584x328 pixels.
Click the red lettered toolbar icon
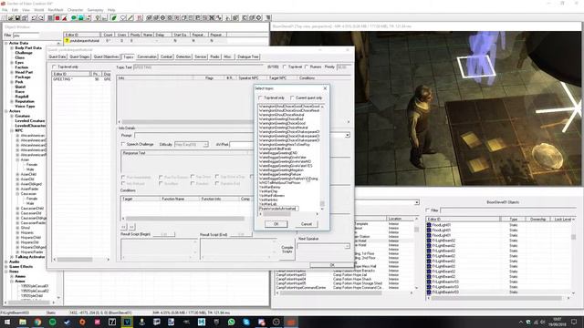pyautogui.click(x=140, y=18)
